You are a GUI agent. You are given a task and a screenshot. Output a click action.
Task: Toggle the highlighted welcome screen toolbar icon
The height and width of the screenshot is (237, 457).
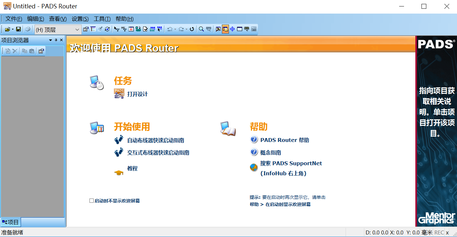point(225,29)
